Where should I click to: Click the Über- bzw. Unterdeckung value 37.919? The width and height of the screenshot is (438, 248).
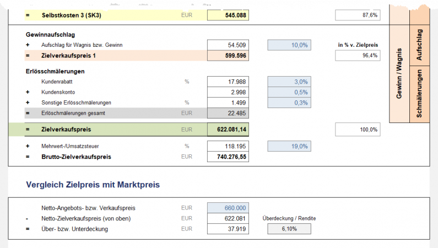point(228,229)
